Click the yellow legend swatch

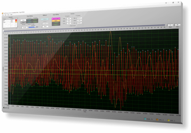[168, 121]
